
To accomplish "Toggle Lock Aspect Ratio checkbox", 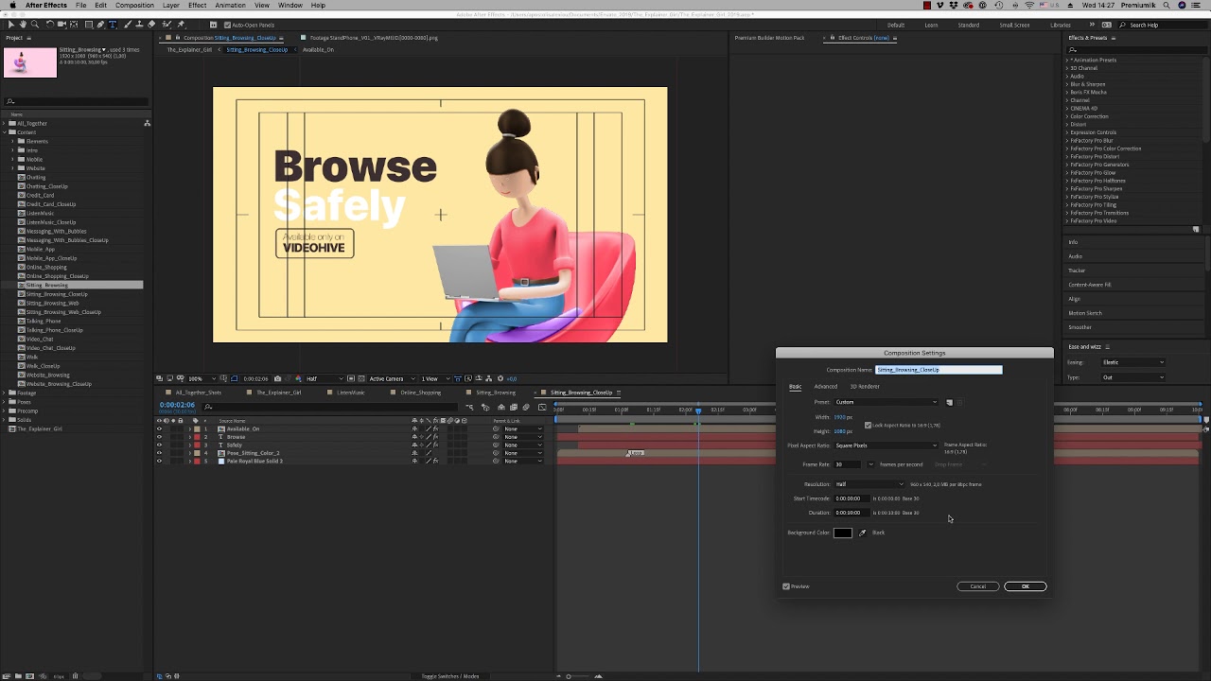I will [x=868, y=426].
